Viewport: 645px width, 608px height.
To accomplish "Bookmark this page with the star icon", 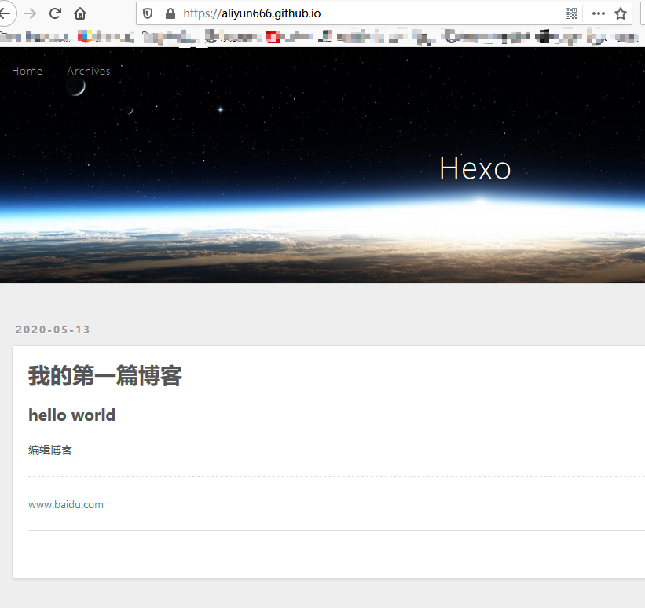I will (621, 13).
